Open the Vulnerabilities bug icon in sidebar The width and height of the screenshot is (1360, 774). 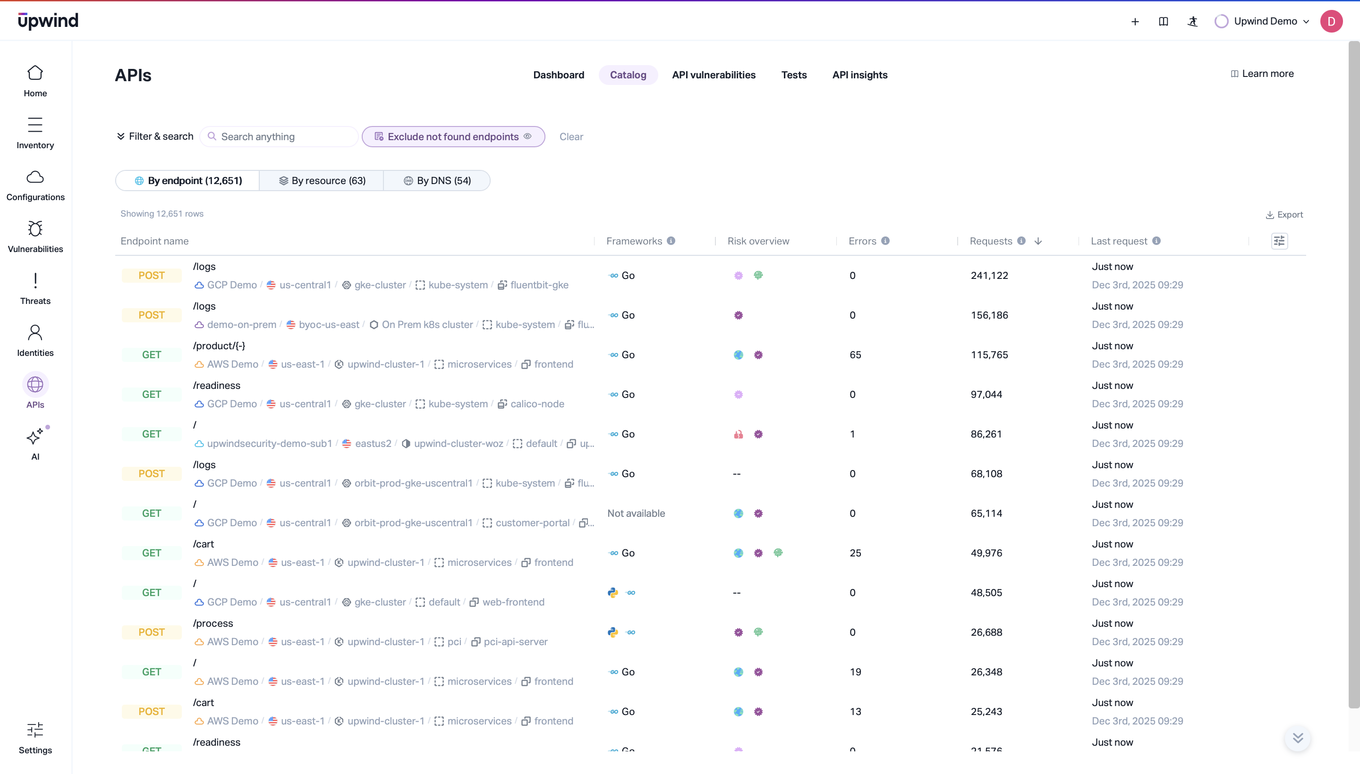click(35, 229)
